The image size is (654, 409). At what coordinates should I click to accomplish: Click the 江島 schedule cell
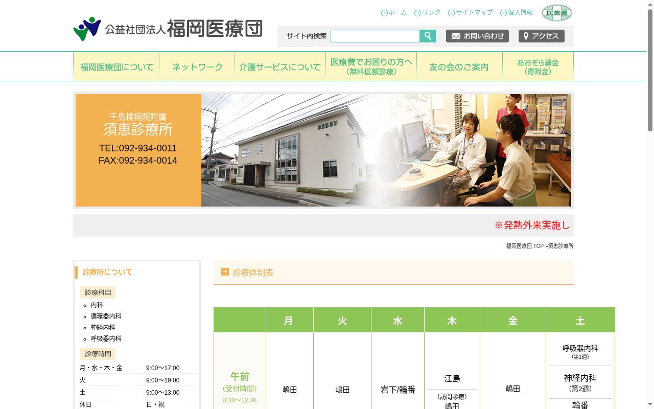(452, 379)
